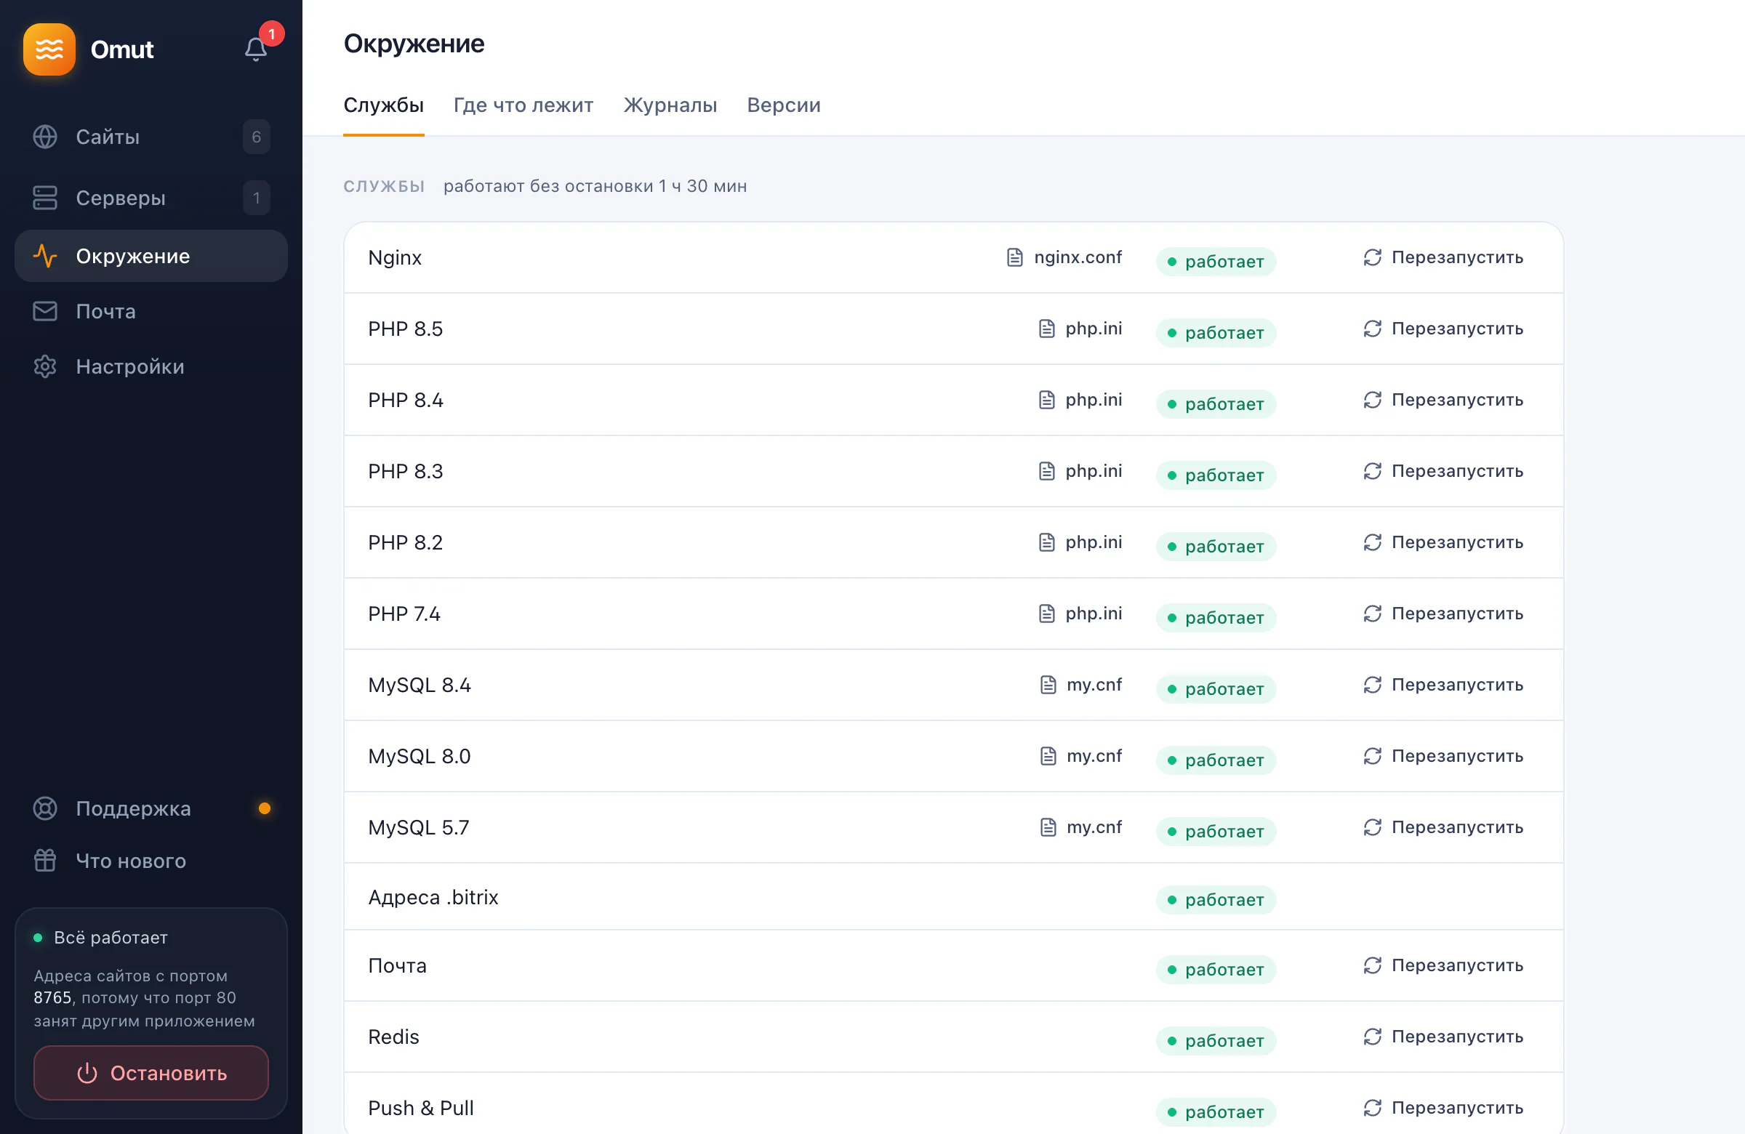Restart PHP 8.2 service
The image size is (1745, 1134).
pyautogui.click(x=1443, y=542)
